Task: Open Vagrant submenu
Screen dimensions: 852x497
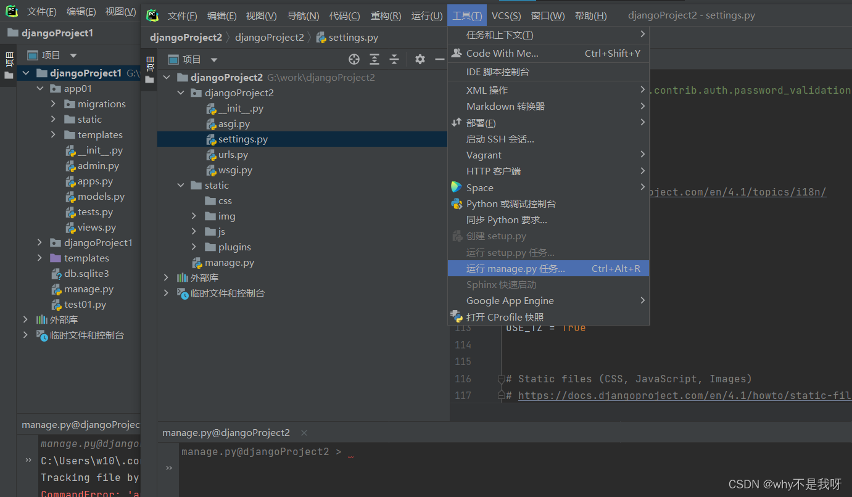Action: pos(548,155)
